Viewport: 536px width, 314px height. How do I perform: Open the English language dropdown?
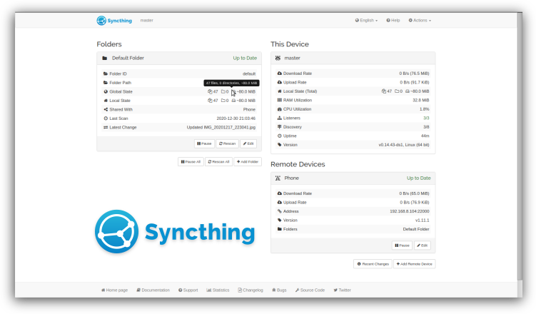tap(366, 21)
